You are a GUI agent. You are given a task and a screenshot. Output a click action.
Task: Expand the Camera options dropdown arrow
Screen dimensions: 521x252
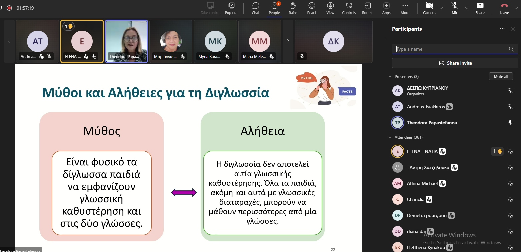coord(441,8)
